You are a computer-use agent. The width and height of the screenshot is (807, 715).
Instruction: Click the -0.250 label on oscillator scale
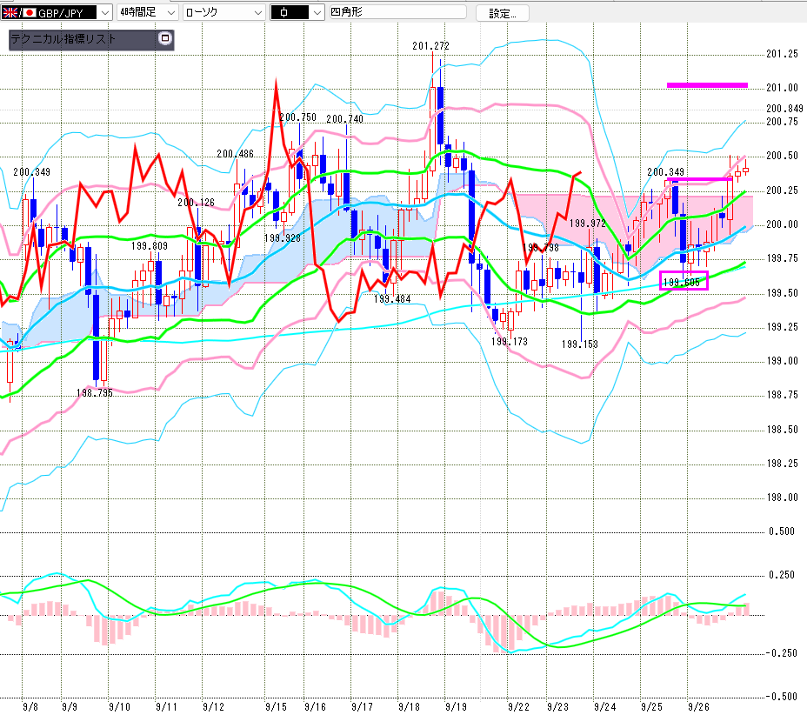pyautogui.click(x=781, y=653)
